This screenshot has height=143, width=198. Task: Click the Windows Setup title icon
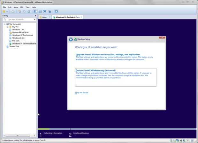click(75, 39)
